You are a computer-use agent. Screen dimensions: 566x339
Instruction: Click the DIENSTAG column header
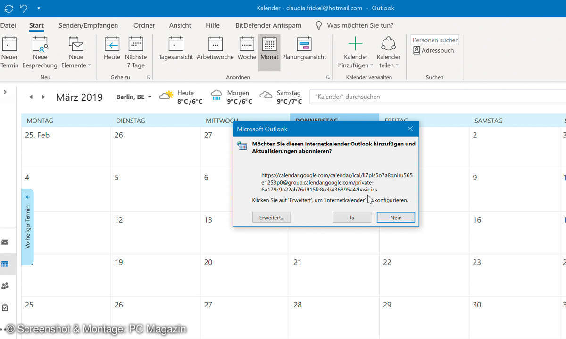[x=156, y=121]
